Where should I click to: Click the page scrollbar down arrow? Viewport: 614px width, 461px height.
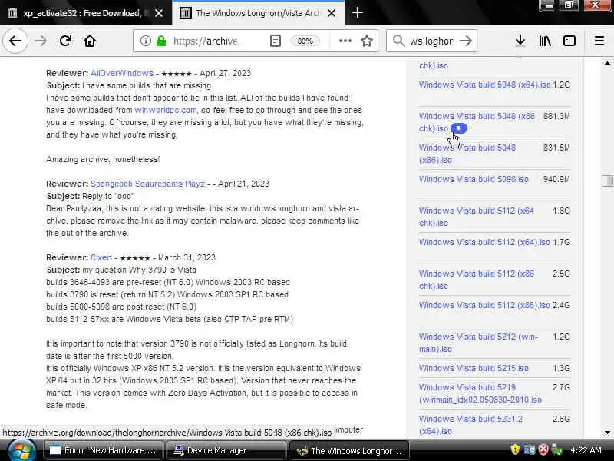(607, 433)
